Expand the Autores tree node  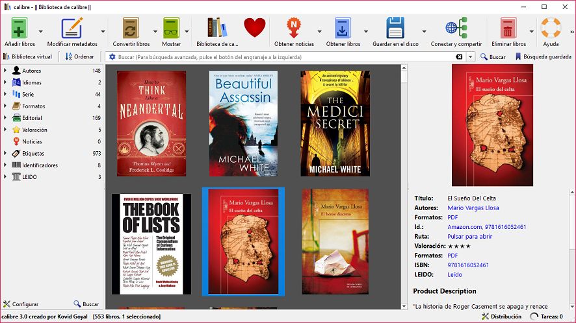coord(5,71)
